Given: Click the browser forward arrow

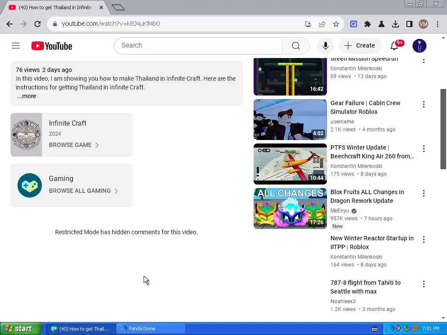Looking at the screenshot, I should point(24,24).
